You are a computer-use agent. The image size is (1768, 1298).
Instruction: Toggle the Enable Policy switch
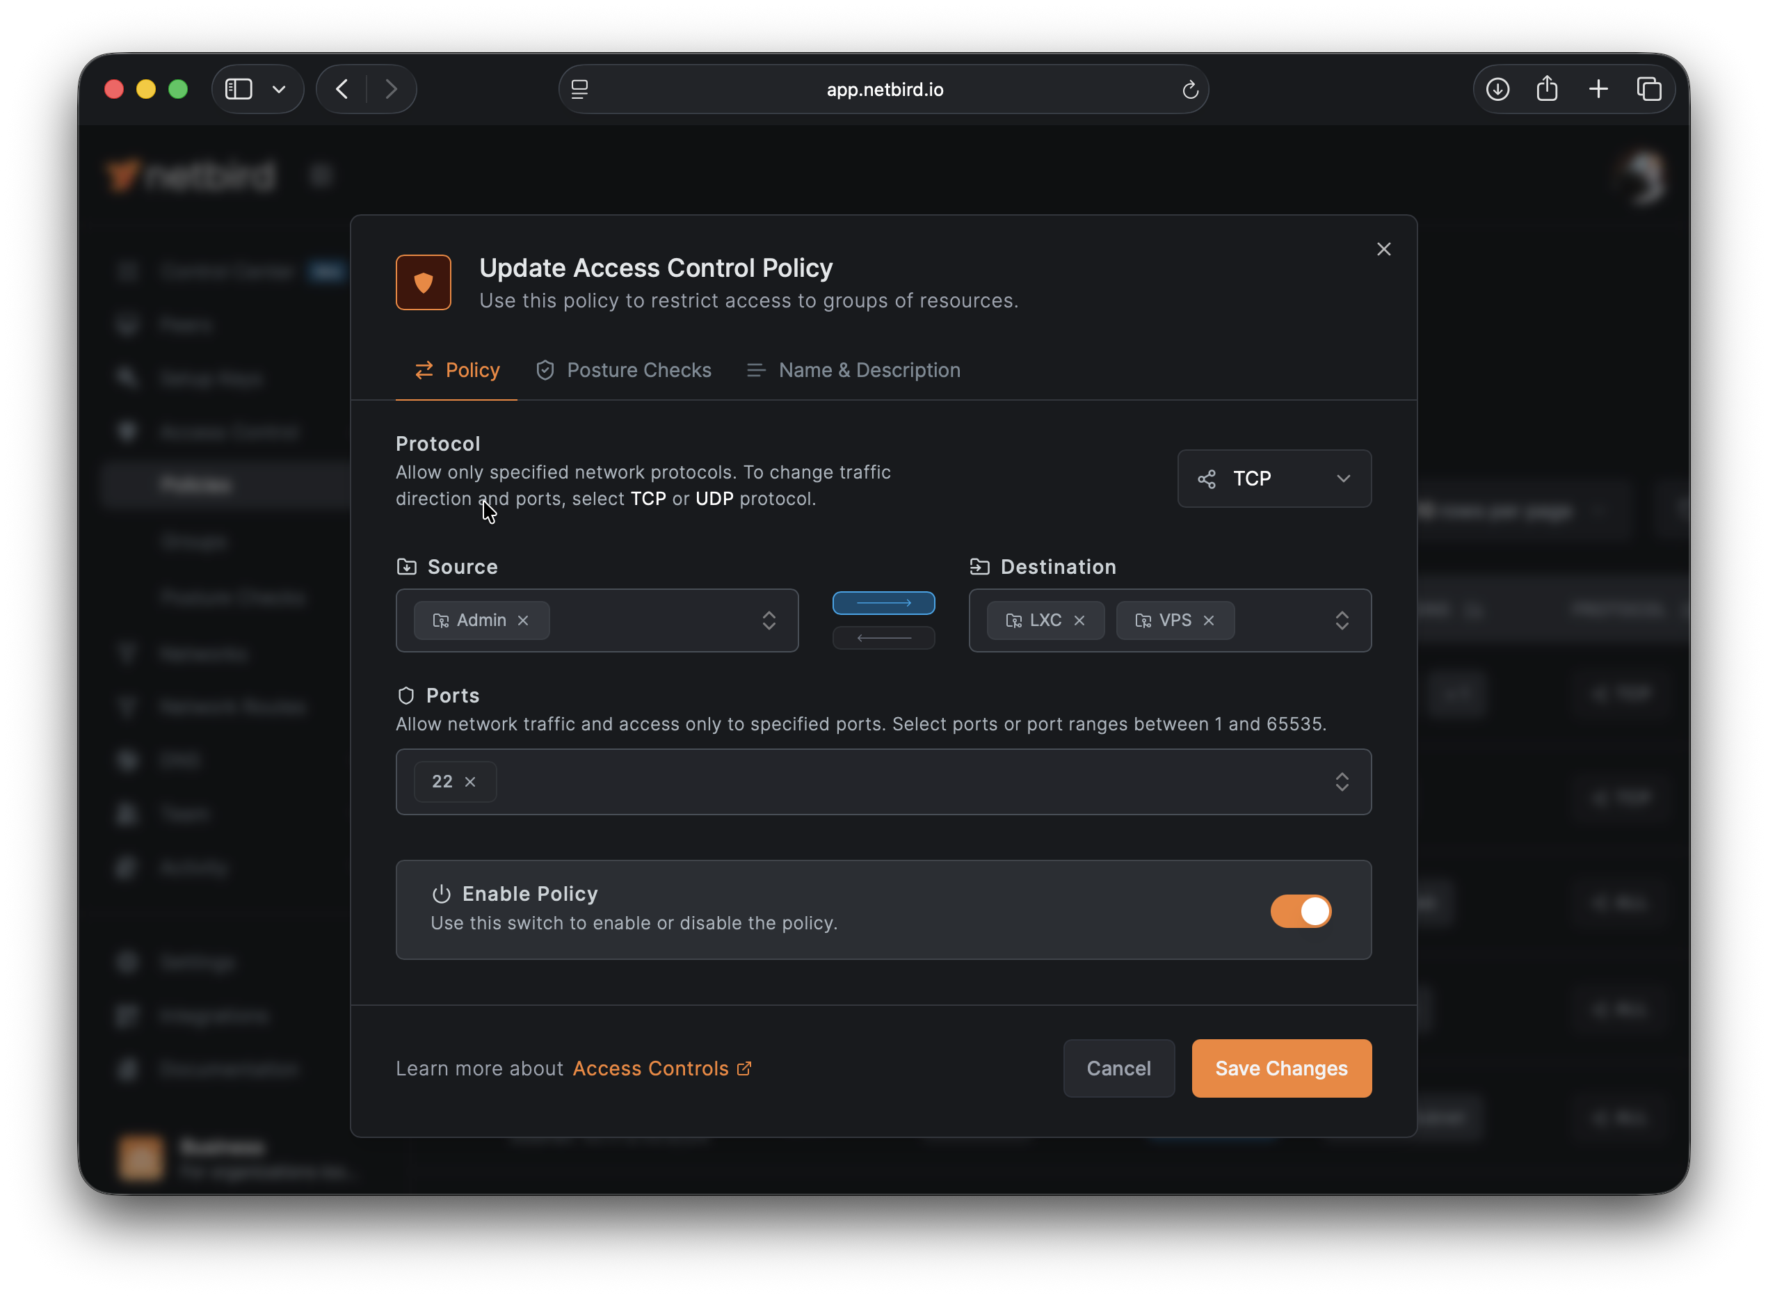1301,911
